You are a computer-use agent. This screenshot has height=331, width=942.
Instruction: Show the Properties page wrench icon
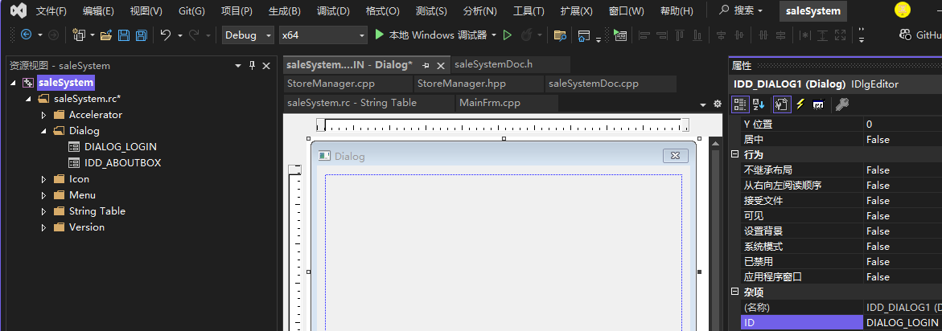click(x=782, y=104)
